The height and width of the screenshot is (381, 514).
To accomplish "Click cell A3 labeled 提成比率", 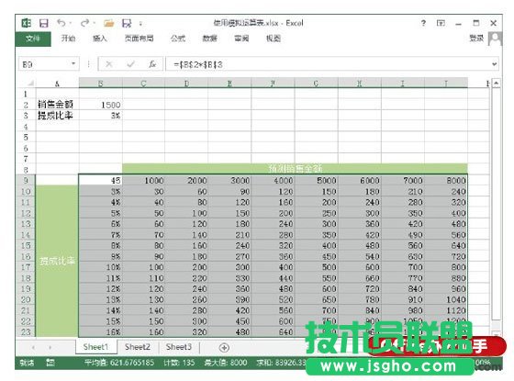I will [x=57, y=116].
